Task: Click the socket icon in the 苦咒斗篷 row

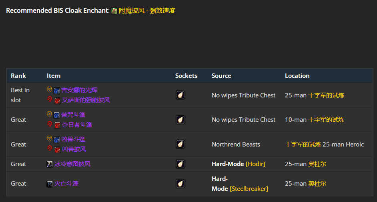Action: click(180, 120)
